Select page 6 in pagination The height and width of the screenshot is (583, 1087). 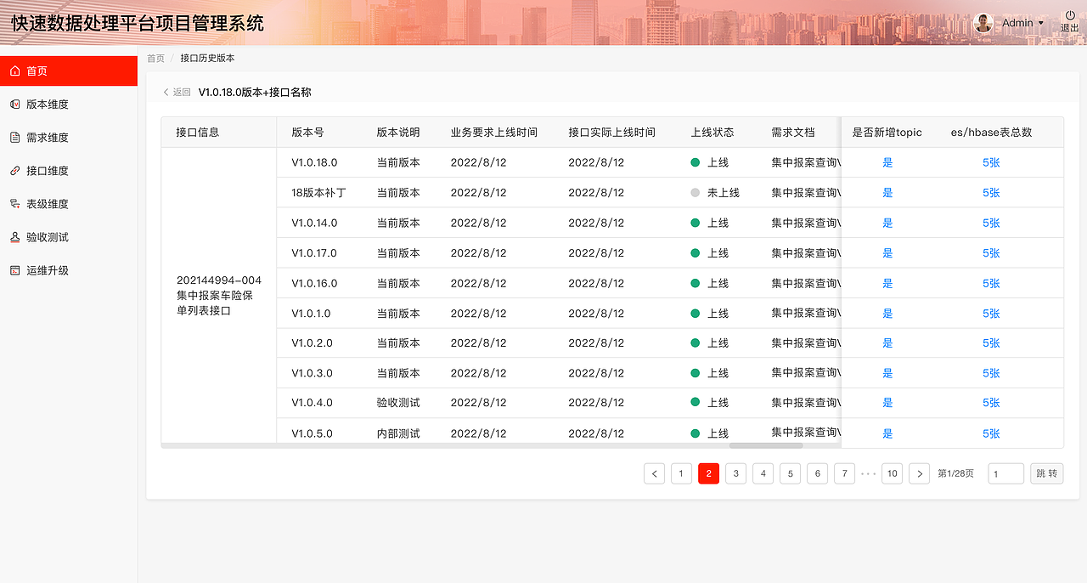pyautogui.click(x=817, y=473)
